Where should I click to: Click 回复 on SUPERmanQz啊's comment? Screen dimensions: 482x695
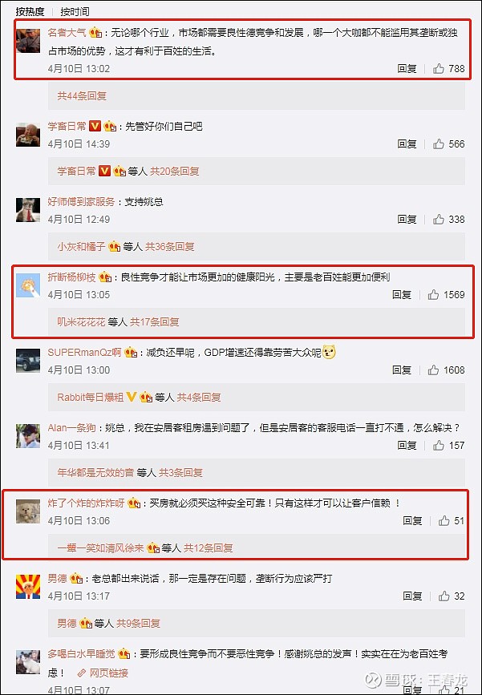(x=402, y=370)
